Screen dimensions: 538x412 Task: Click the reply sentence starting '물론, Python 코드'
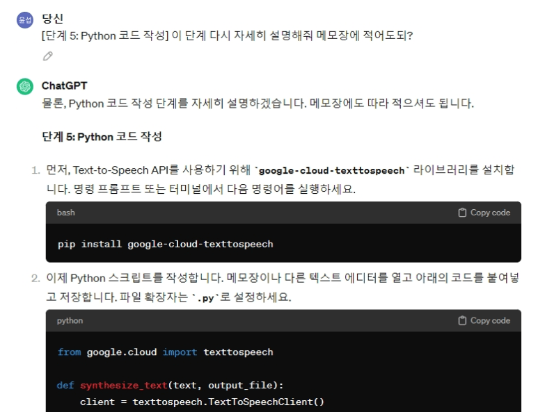coord(258,103)
